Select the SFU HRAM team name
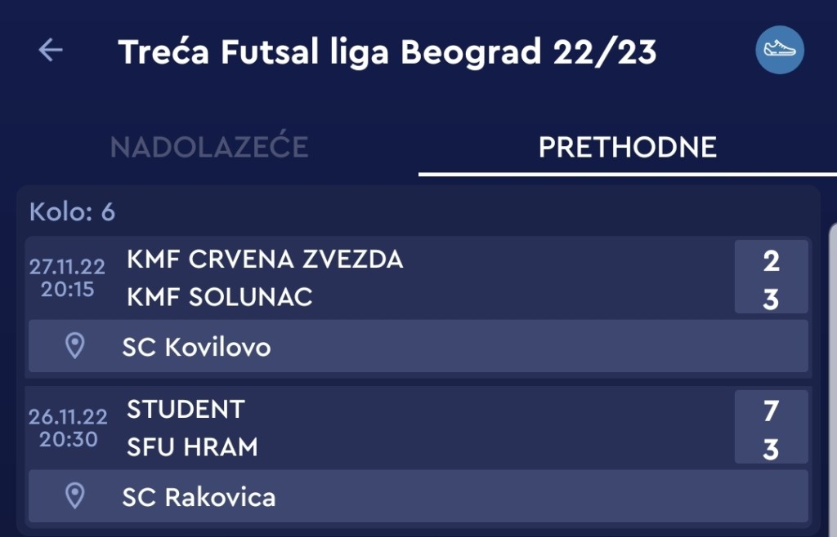 (x=192, y=447)
